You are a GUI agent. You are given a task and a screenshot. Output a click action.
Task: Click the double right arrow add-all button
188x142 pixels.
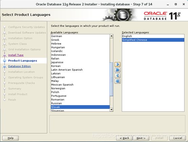click(117, 70)
